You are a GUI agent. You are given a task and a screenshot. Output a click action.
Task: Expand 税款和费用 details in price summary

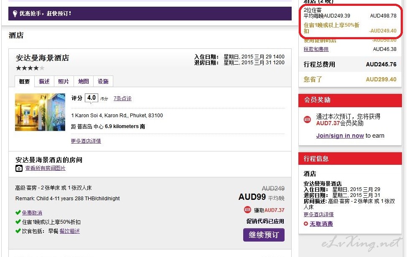coord(316,49)
